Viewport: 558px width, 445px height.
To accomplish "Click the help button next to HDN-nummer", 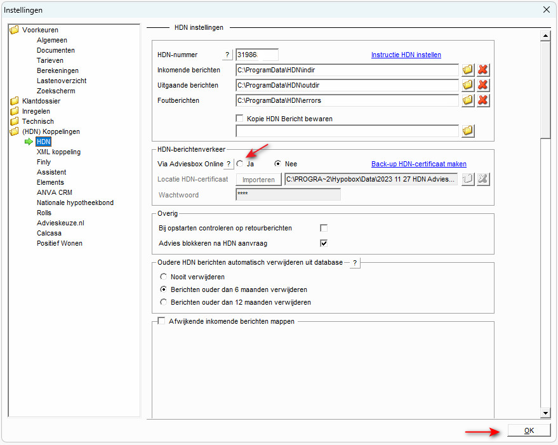I will click(x=227, y=55).
